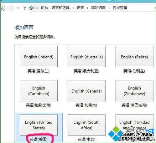Select English (South Africa) tile

(x=86, y=125)
